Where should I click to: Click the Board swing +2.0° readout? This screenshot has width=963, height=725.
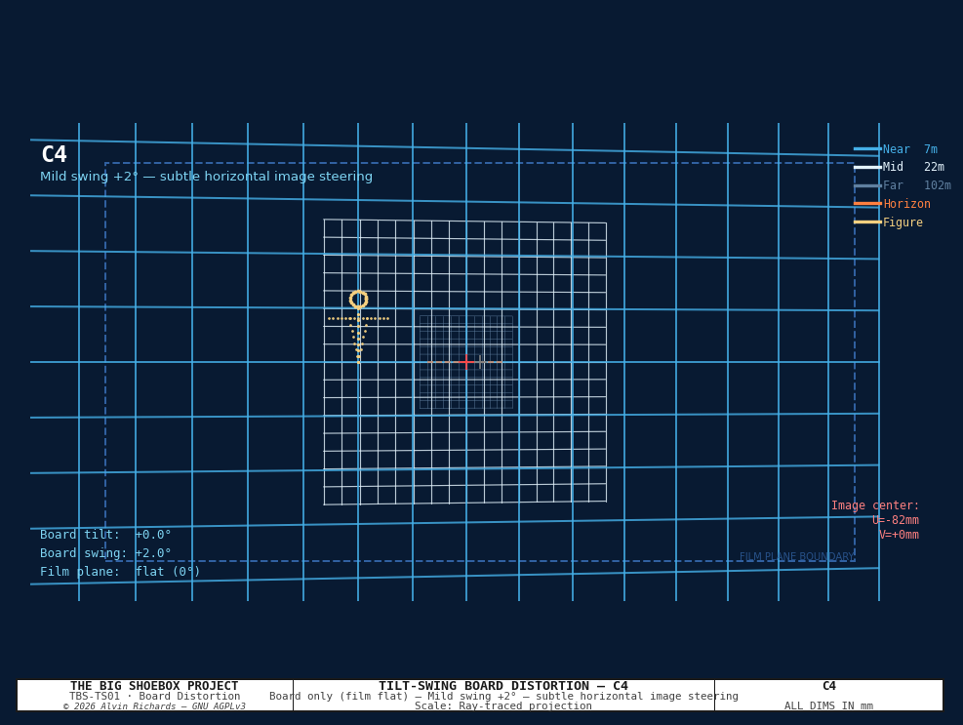click(x=105, y=553)
